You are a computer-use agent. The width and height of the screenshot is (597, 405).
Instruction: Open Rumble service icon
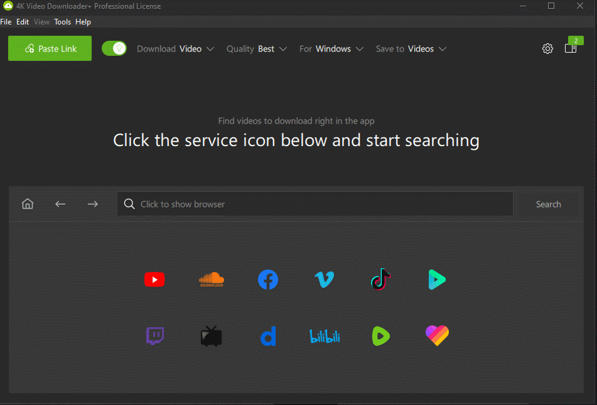(381, 336)
